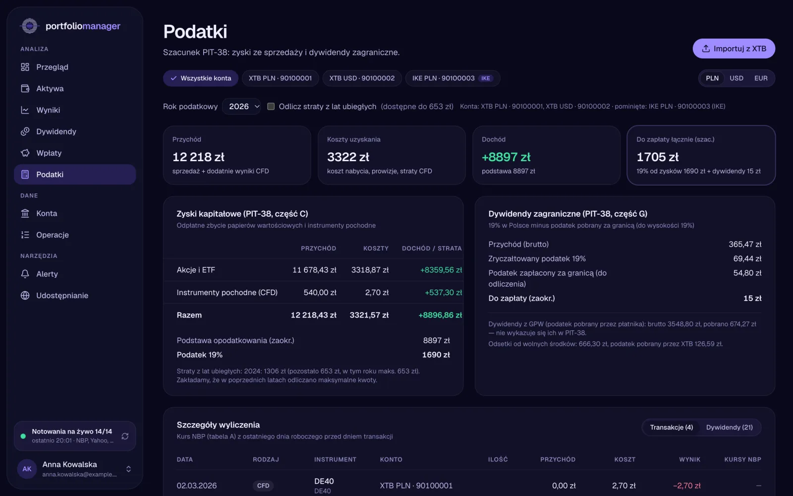Click the Przychód 12 218 zł card

coord(237,155)
